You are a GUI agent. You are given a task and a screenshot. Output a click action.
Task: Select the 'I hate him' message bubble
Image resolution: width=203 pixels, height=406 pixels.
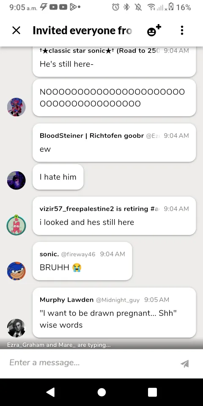click(x=58, y=177)
